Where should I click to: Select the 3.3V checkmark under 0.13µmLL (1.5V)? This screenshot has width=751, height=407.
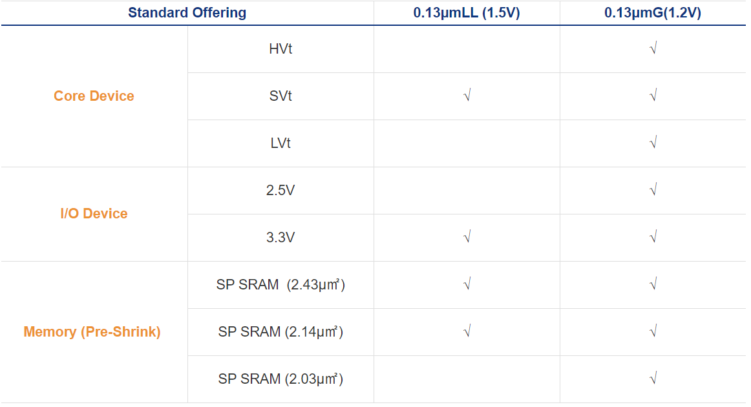(467, 238)
